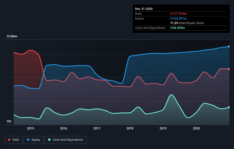Click the ₪36.933m cash value

178,28
